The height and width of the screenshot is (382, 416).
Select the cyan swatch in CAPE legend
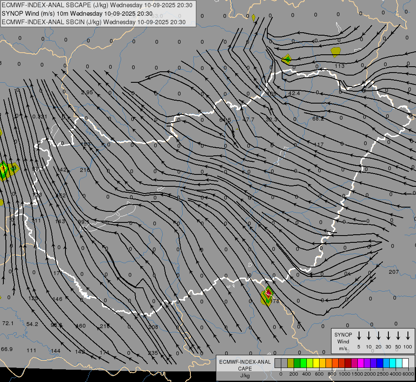click(393, 363)
